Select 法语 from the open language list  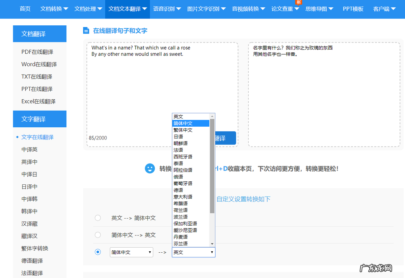point(179,150)
